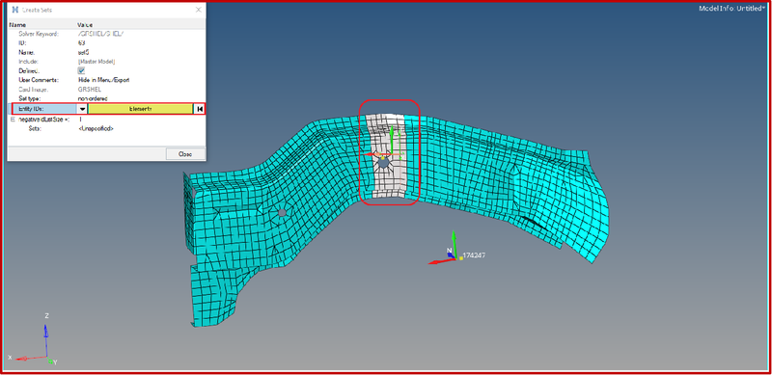Click the Sets Unspecified value field
This screenshot has width=772, height=375.
[96, 128]
